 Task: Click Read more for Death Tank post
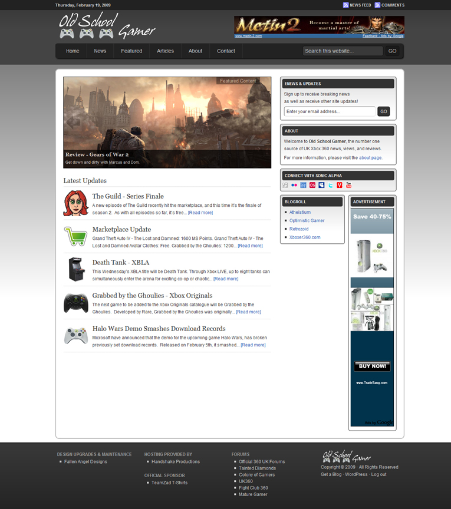226,279
